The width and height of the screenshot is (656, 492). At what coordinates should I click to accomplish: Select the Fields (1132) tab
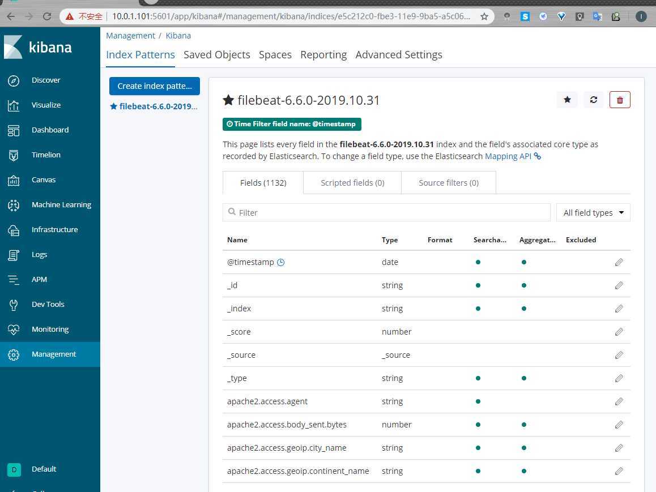click(263, 183)
